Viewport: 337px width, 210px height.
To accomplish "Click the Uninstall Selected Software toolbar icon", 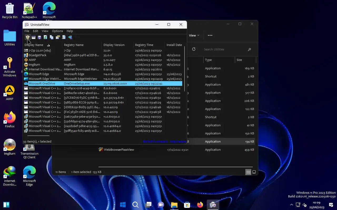I will tap(27, 37).
